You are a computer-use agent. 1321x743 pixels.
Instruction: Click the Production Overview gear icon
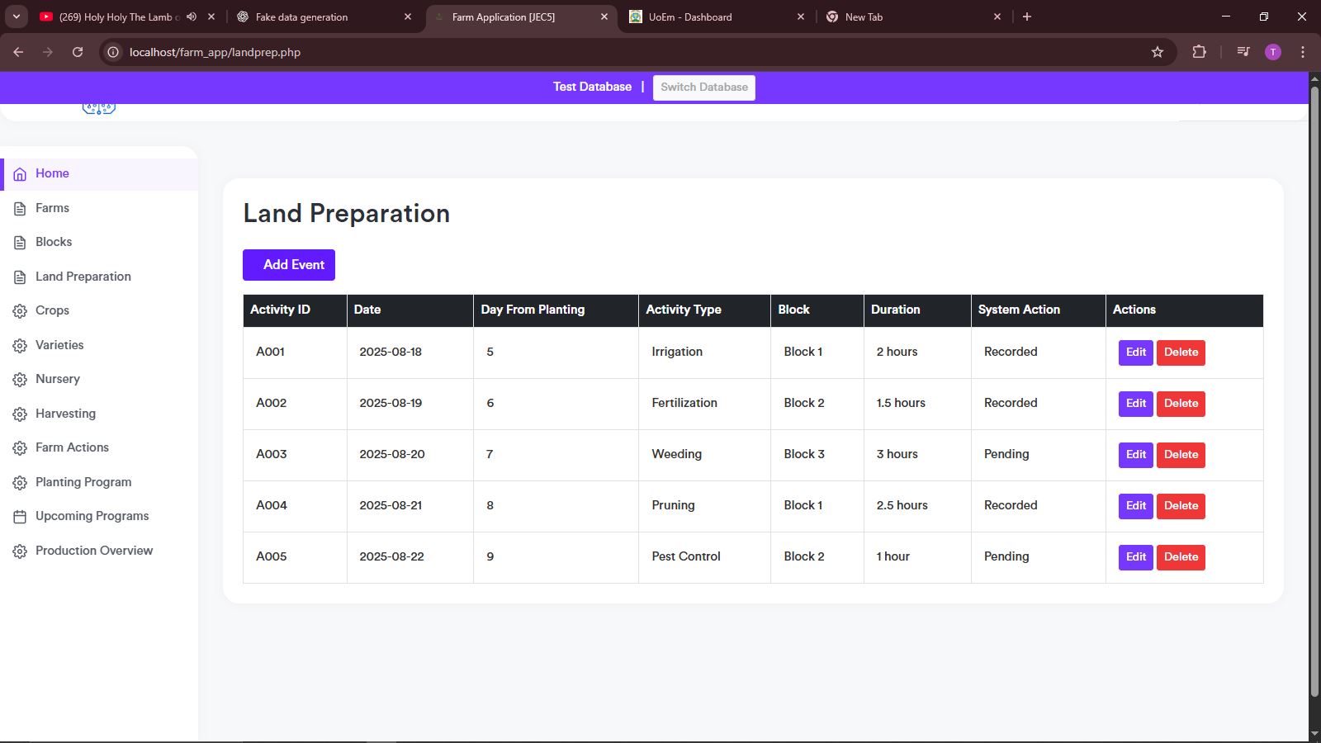20,551
